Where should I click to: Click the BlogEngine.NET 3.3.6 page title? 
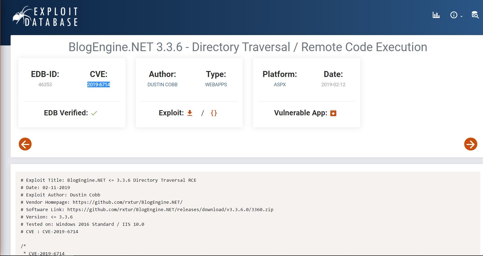click(x=248, y=47)
